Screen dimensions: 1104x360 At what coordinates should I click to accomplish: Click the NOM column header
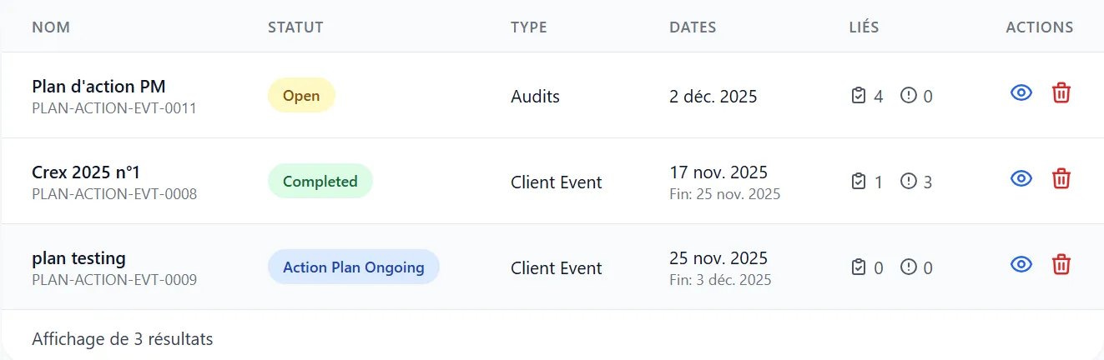point(51,27)
